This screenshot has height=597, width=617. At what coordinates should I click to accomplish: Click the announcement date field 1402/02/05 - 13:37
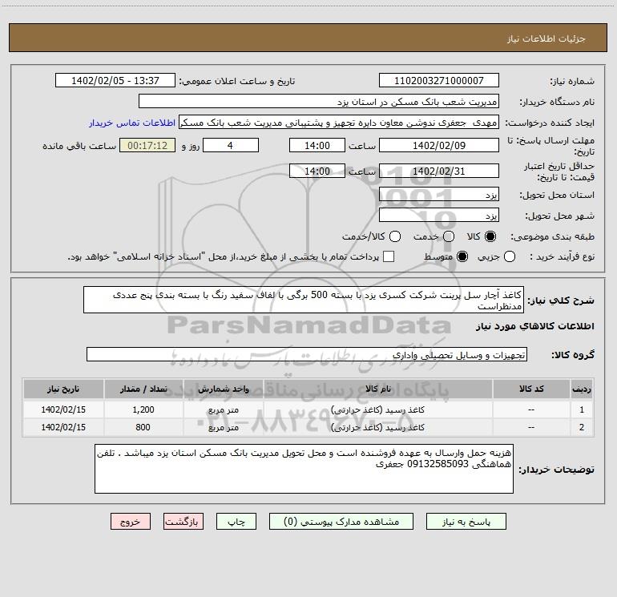pos(115,81)
